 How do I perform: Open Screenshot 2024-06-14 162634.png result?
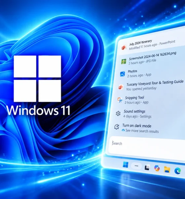pos(153,56)
